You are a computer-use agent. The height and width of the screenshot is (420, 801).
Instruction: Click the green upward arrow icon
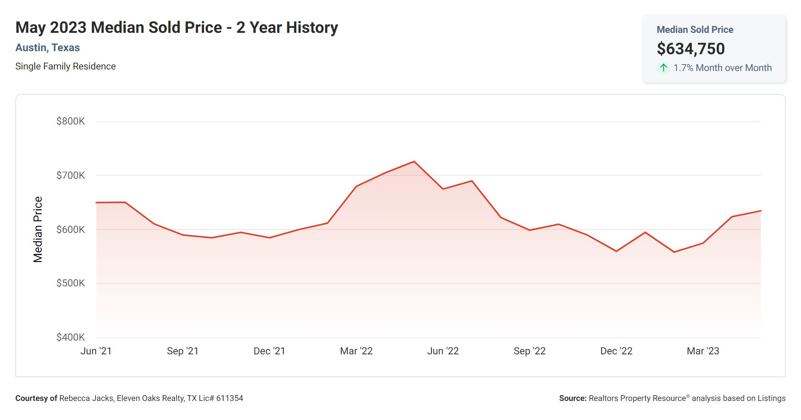coord(663,68)
